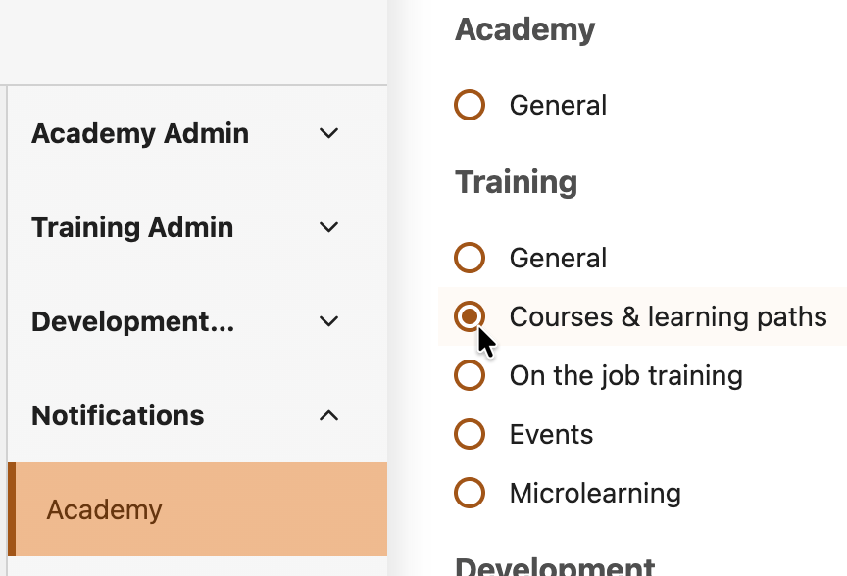847x576 pixels.
Task: Click the Academy Admin menu label
Action: (140, 133)
